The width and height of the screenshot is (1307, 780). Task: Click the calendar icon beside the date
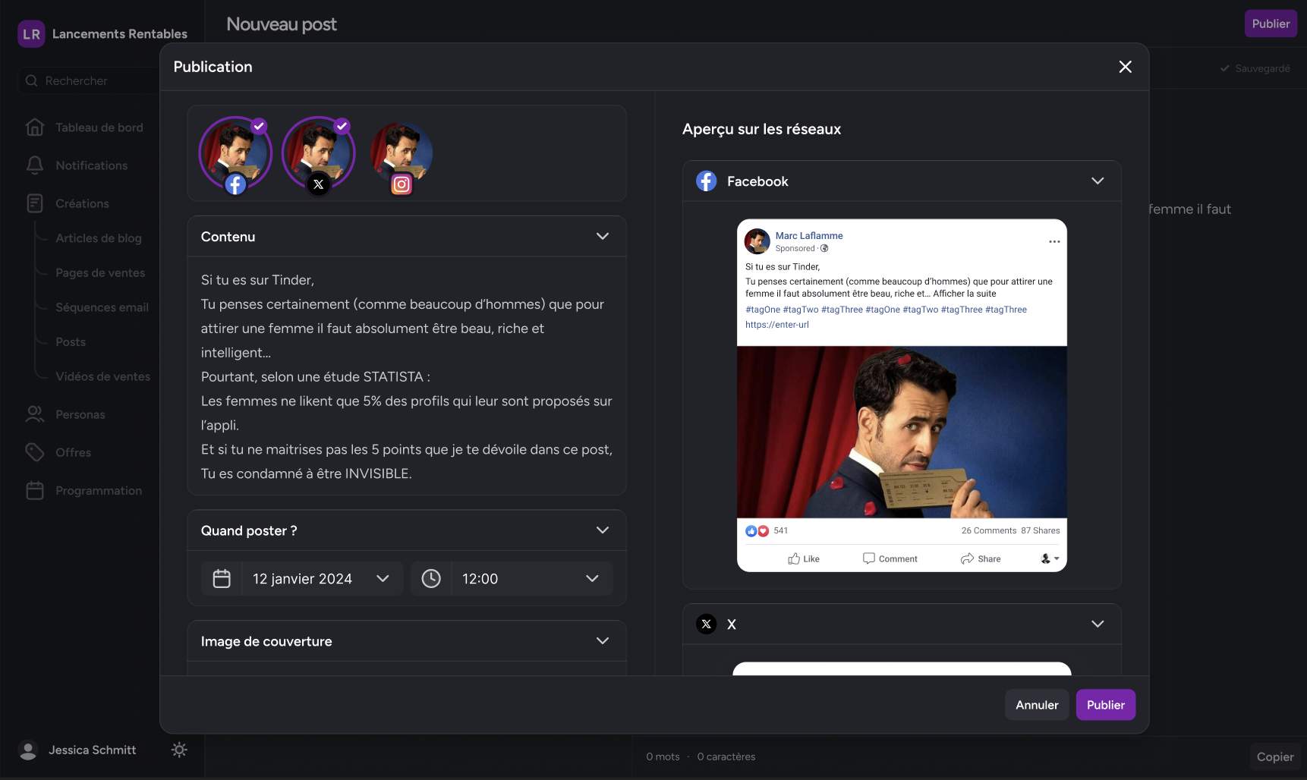(222, 579)
